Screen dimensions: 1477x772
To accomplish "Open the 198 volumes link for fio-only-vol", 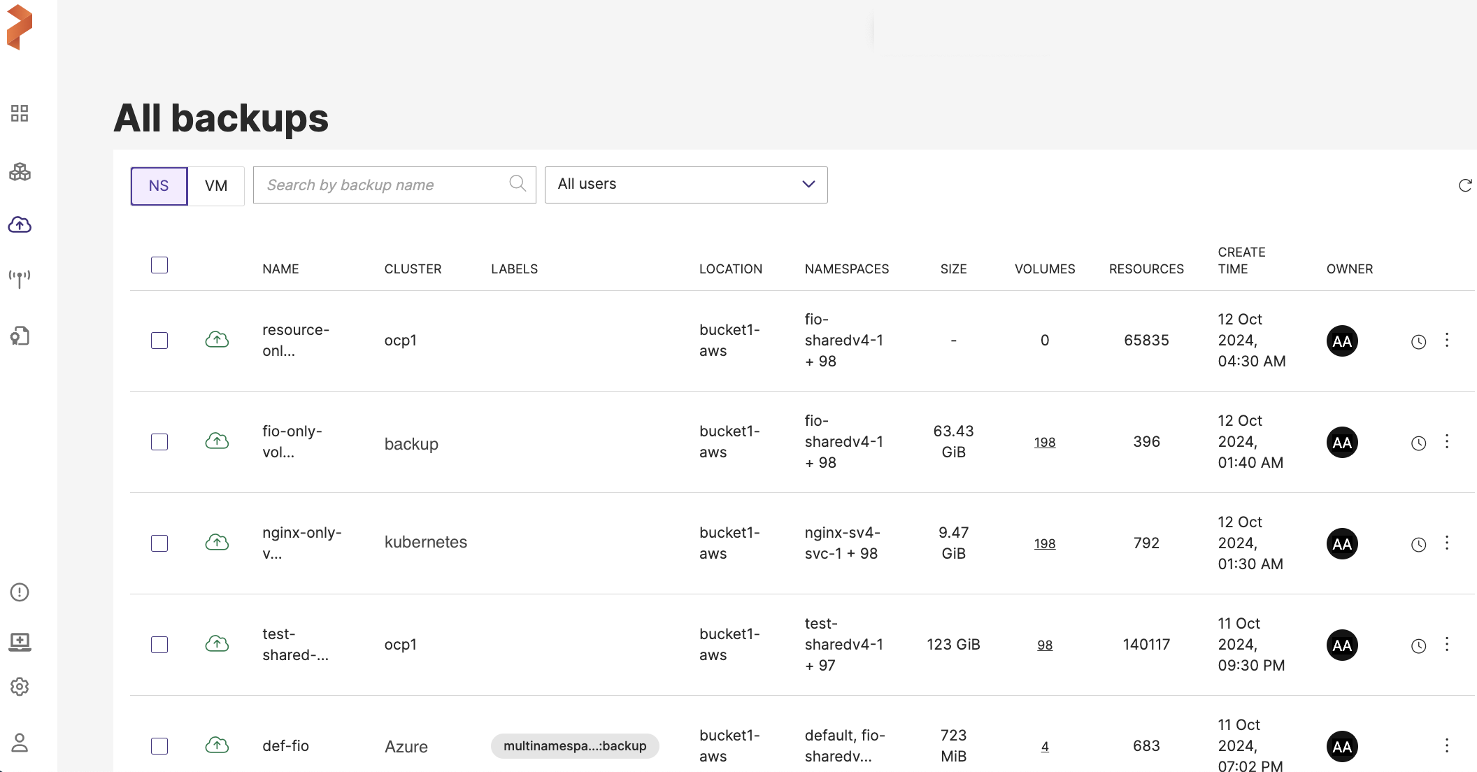I will (x=1045, y=443).
